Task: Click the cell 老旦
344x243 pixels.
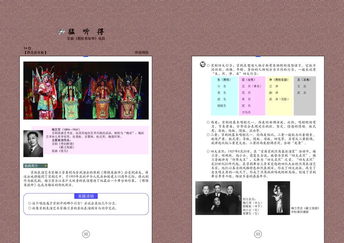Action: (246, 99)
